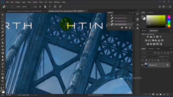Viewport: 173px width, 97px height.
Task: Select the Spot Healing Brush tool in toolbar
Action: (x=2, y=36)
